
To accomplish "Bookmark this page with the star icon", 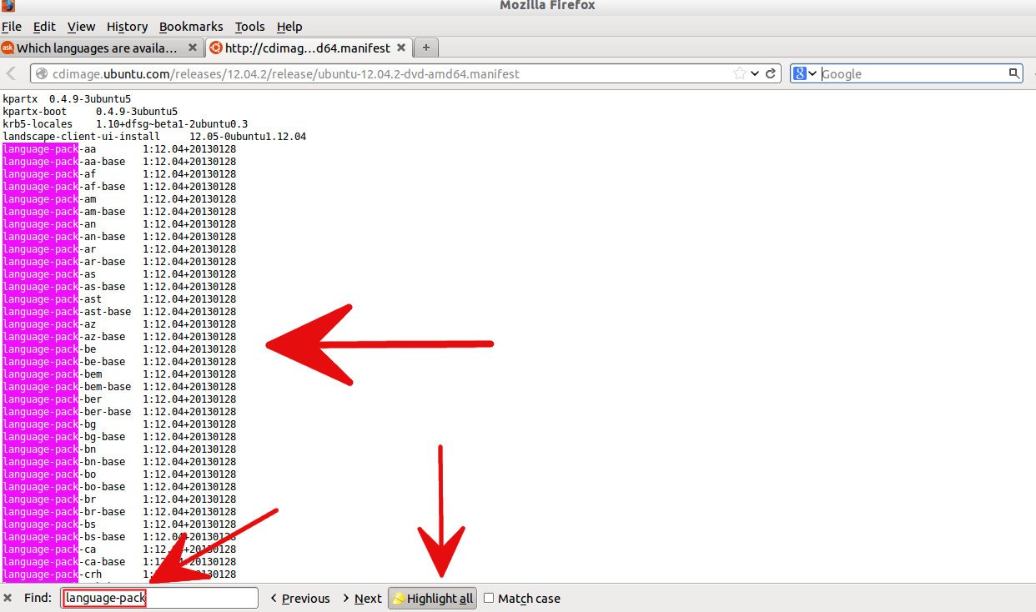I will point(739,73).
